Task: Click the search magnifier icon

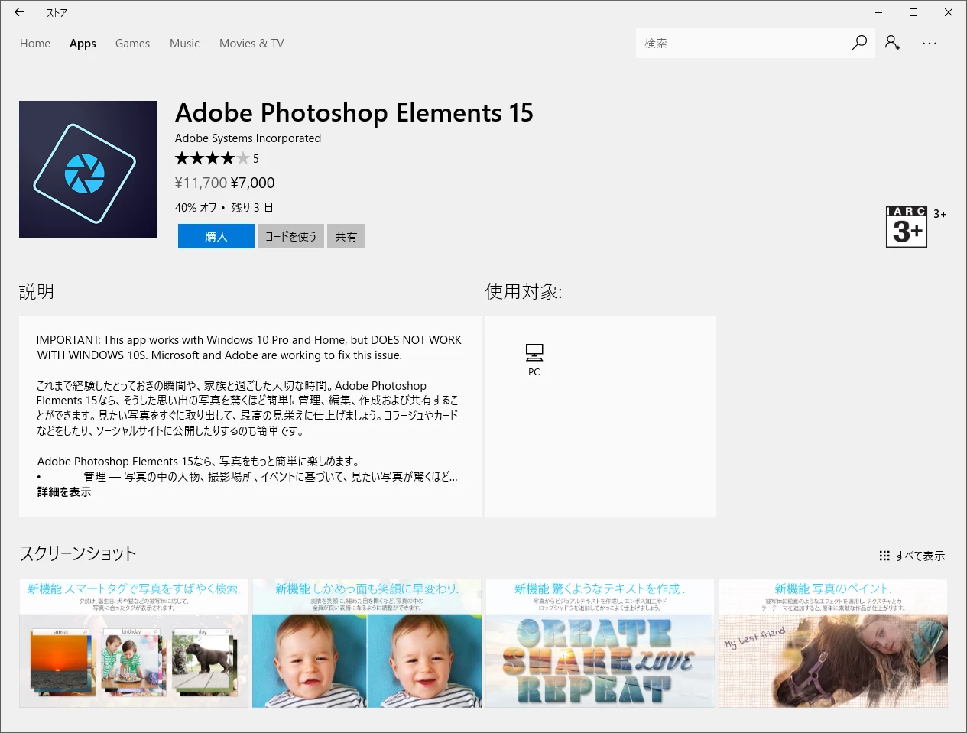Action: coord(859,43)
